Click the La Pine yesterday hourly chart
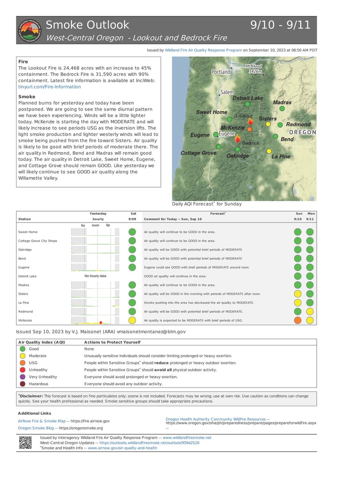 95,303
